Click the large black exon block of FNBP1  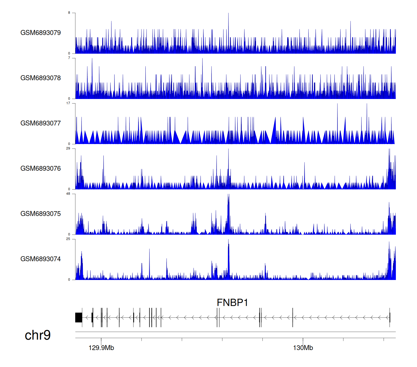tap(79, 318)
